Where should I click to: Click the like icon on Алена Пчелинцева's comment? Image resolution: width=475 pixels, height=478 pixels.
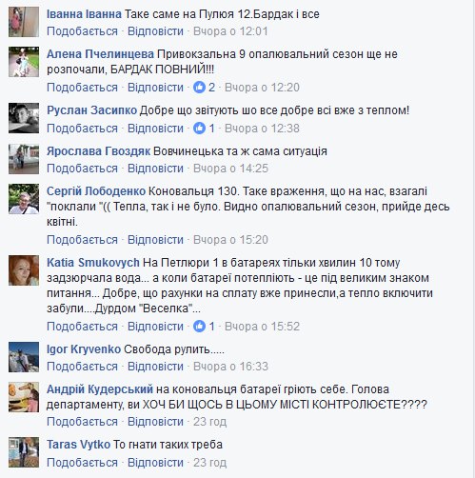[x=199, y=87]
